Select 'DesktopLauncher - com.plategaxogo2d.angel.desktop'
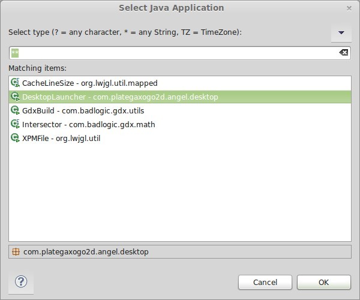 (x=180, y=97)
